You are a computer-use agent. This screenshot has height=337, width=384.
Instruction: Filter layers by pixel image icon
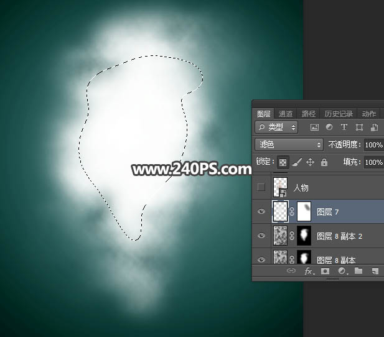(314, 127)
